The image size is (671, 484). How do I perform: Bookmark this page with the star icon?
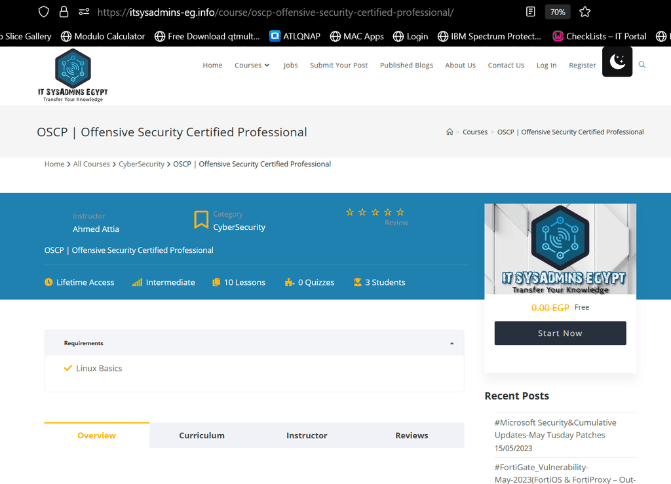tap(585, 12)
